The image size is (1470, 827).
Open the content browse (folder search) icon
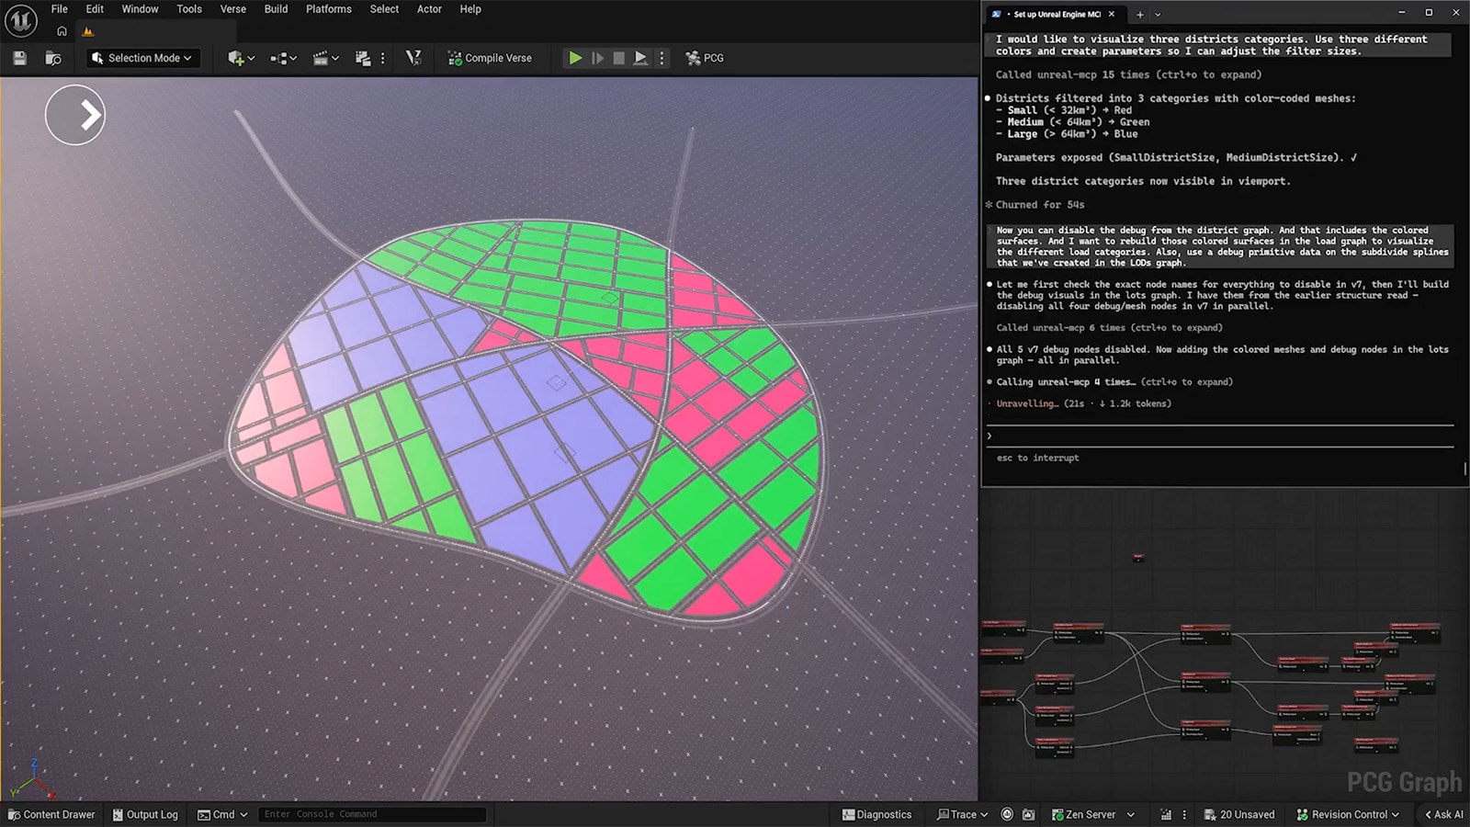point(53,58)
